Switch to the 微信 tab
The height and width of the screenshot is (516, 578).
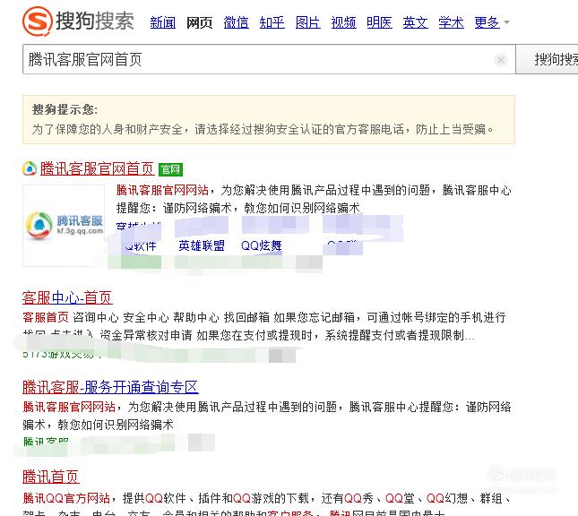[236, 22]
